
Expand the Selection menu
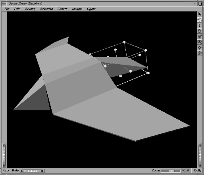[46, 9]
